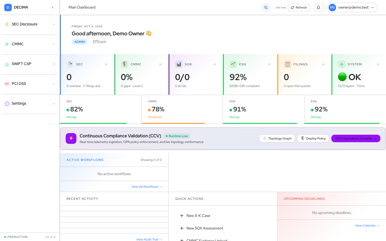Expand the SEC Disclosure menu
This screenshot has width=386, height=241.
pyautogui.click(x=30, y=24)
